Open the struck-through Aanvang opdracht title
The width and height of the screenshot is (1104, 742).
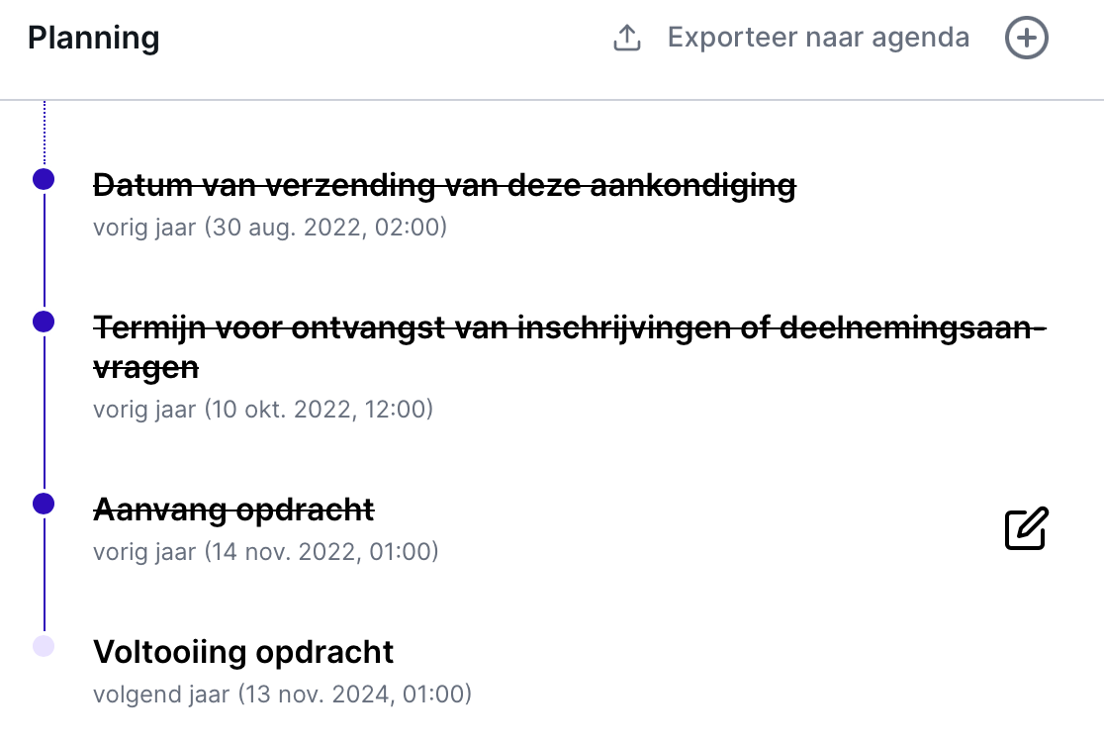(233, 510)
